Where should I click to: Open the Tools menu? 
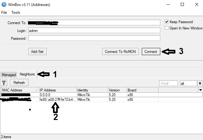[16, 13]
